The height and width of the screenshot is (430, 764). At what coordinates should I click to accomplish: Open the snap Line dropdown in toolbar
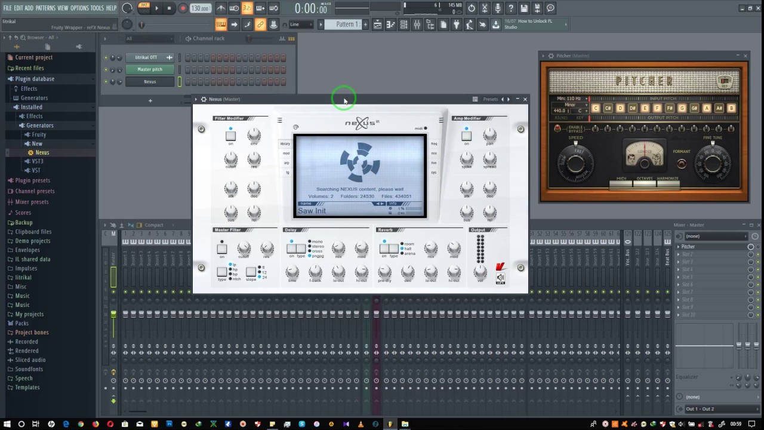point(300,24)
